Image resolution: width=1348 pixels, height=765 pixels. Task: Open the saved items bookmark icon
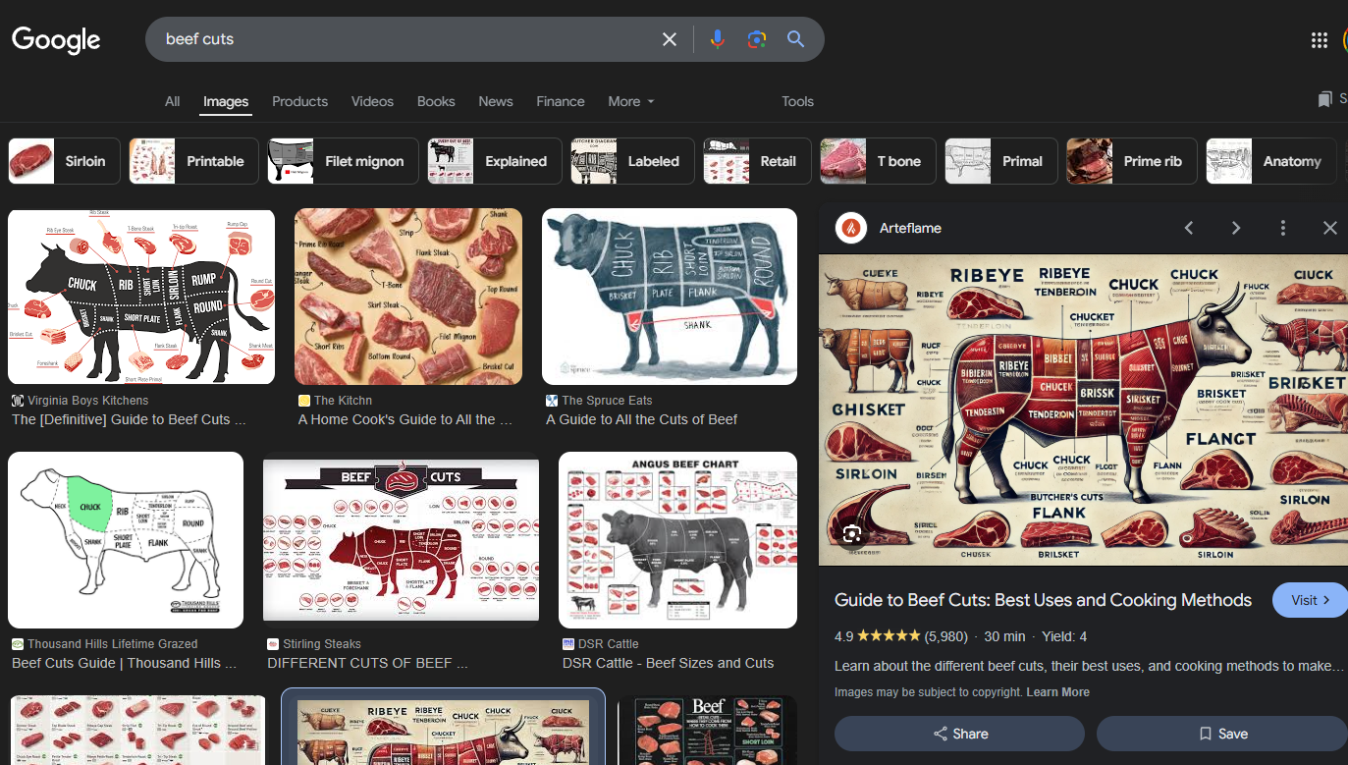1325,99
